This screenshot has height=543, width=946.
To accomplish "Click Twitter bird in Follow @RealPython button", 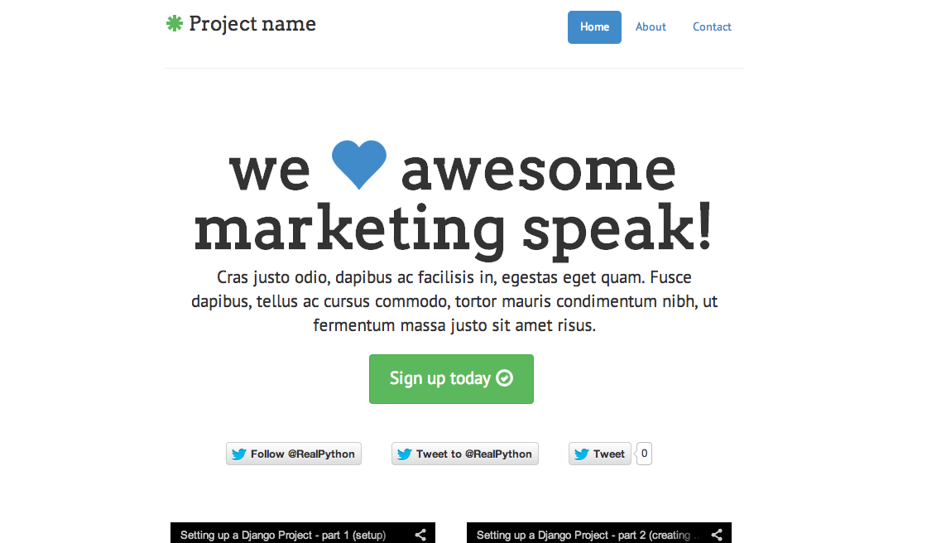I will [x=239, y=454].
